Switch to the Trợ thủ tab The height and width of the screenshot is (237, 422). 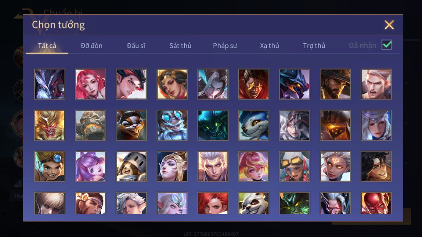pos(314,45)
